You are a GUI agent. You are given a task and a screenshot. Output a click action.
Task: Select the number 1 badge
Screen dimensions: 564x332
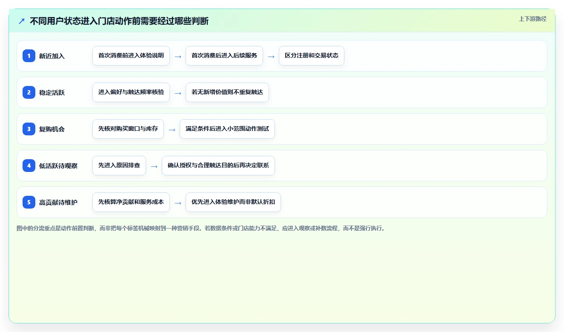click(x=29, y=56)
